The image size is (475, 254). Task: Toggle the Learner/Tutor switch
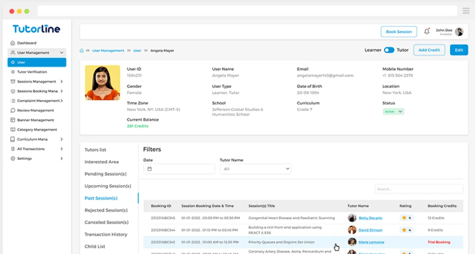pyautogui.click(x=389, y=50)
